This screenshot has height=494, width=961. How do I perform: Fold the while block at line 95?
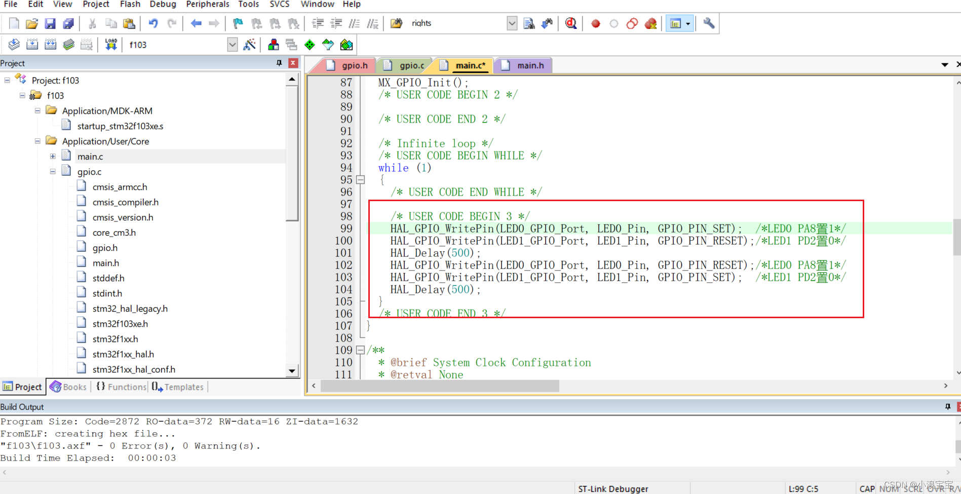[x=360, y=179]
